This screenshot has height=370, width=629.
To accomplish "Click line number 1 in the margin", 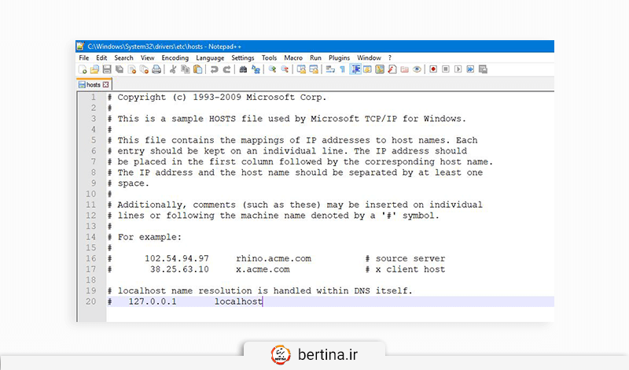I will pyautogui.click(x=94, y=97).
